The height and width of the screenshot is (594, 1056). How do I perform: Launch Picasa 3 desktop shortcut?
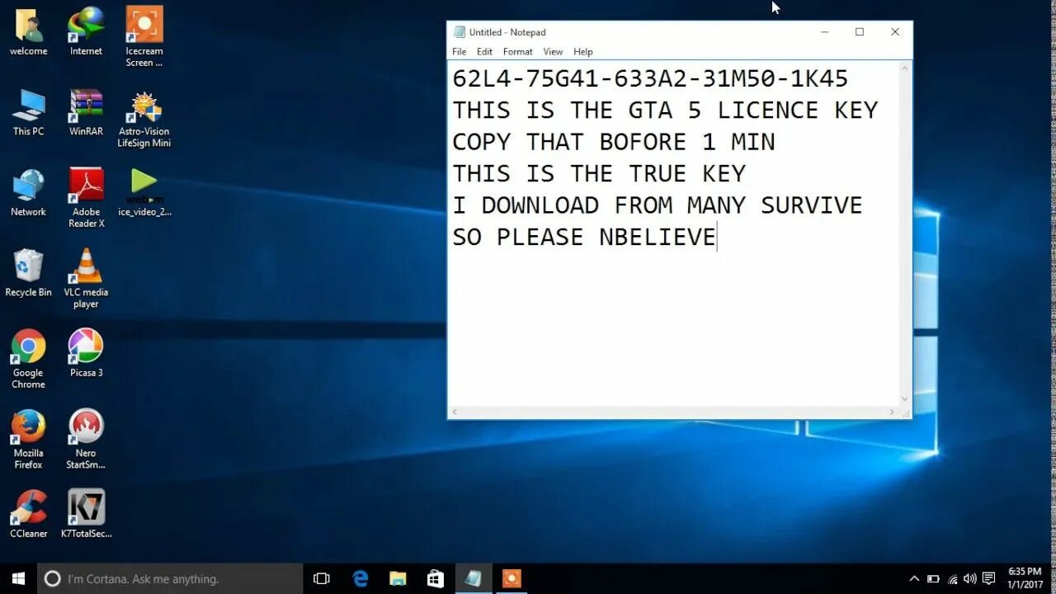click(x=86, y=353)
